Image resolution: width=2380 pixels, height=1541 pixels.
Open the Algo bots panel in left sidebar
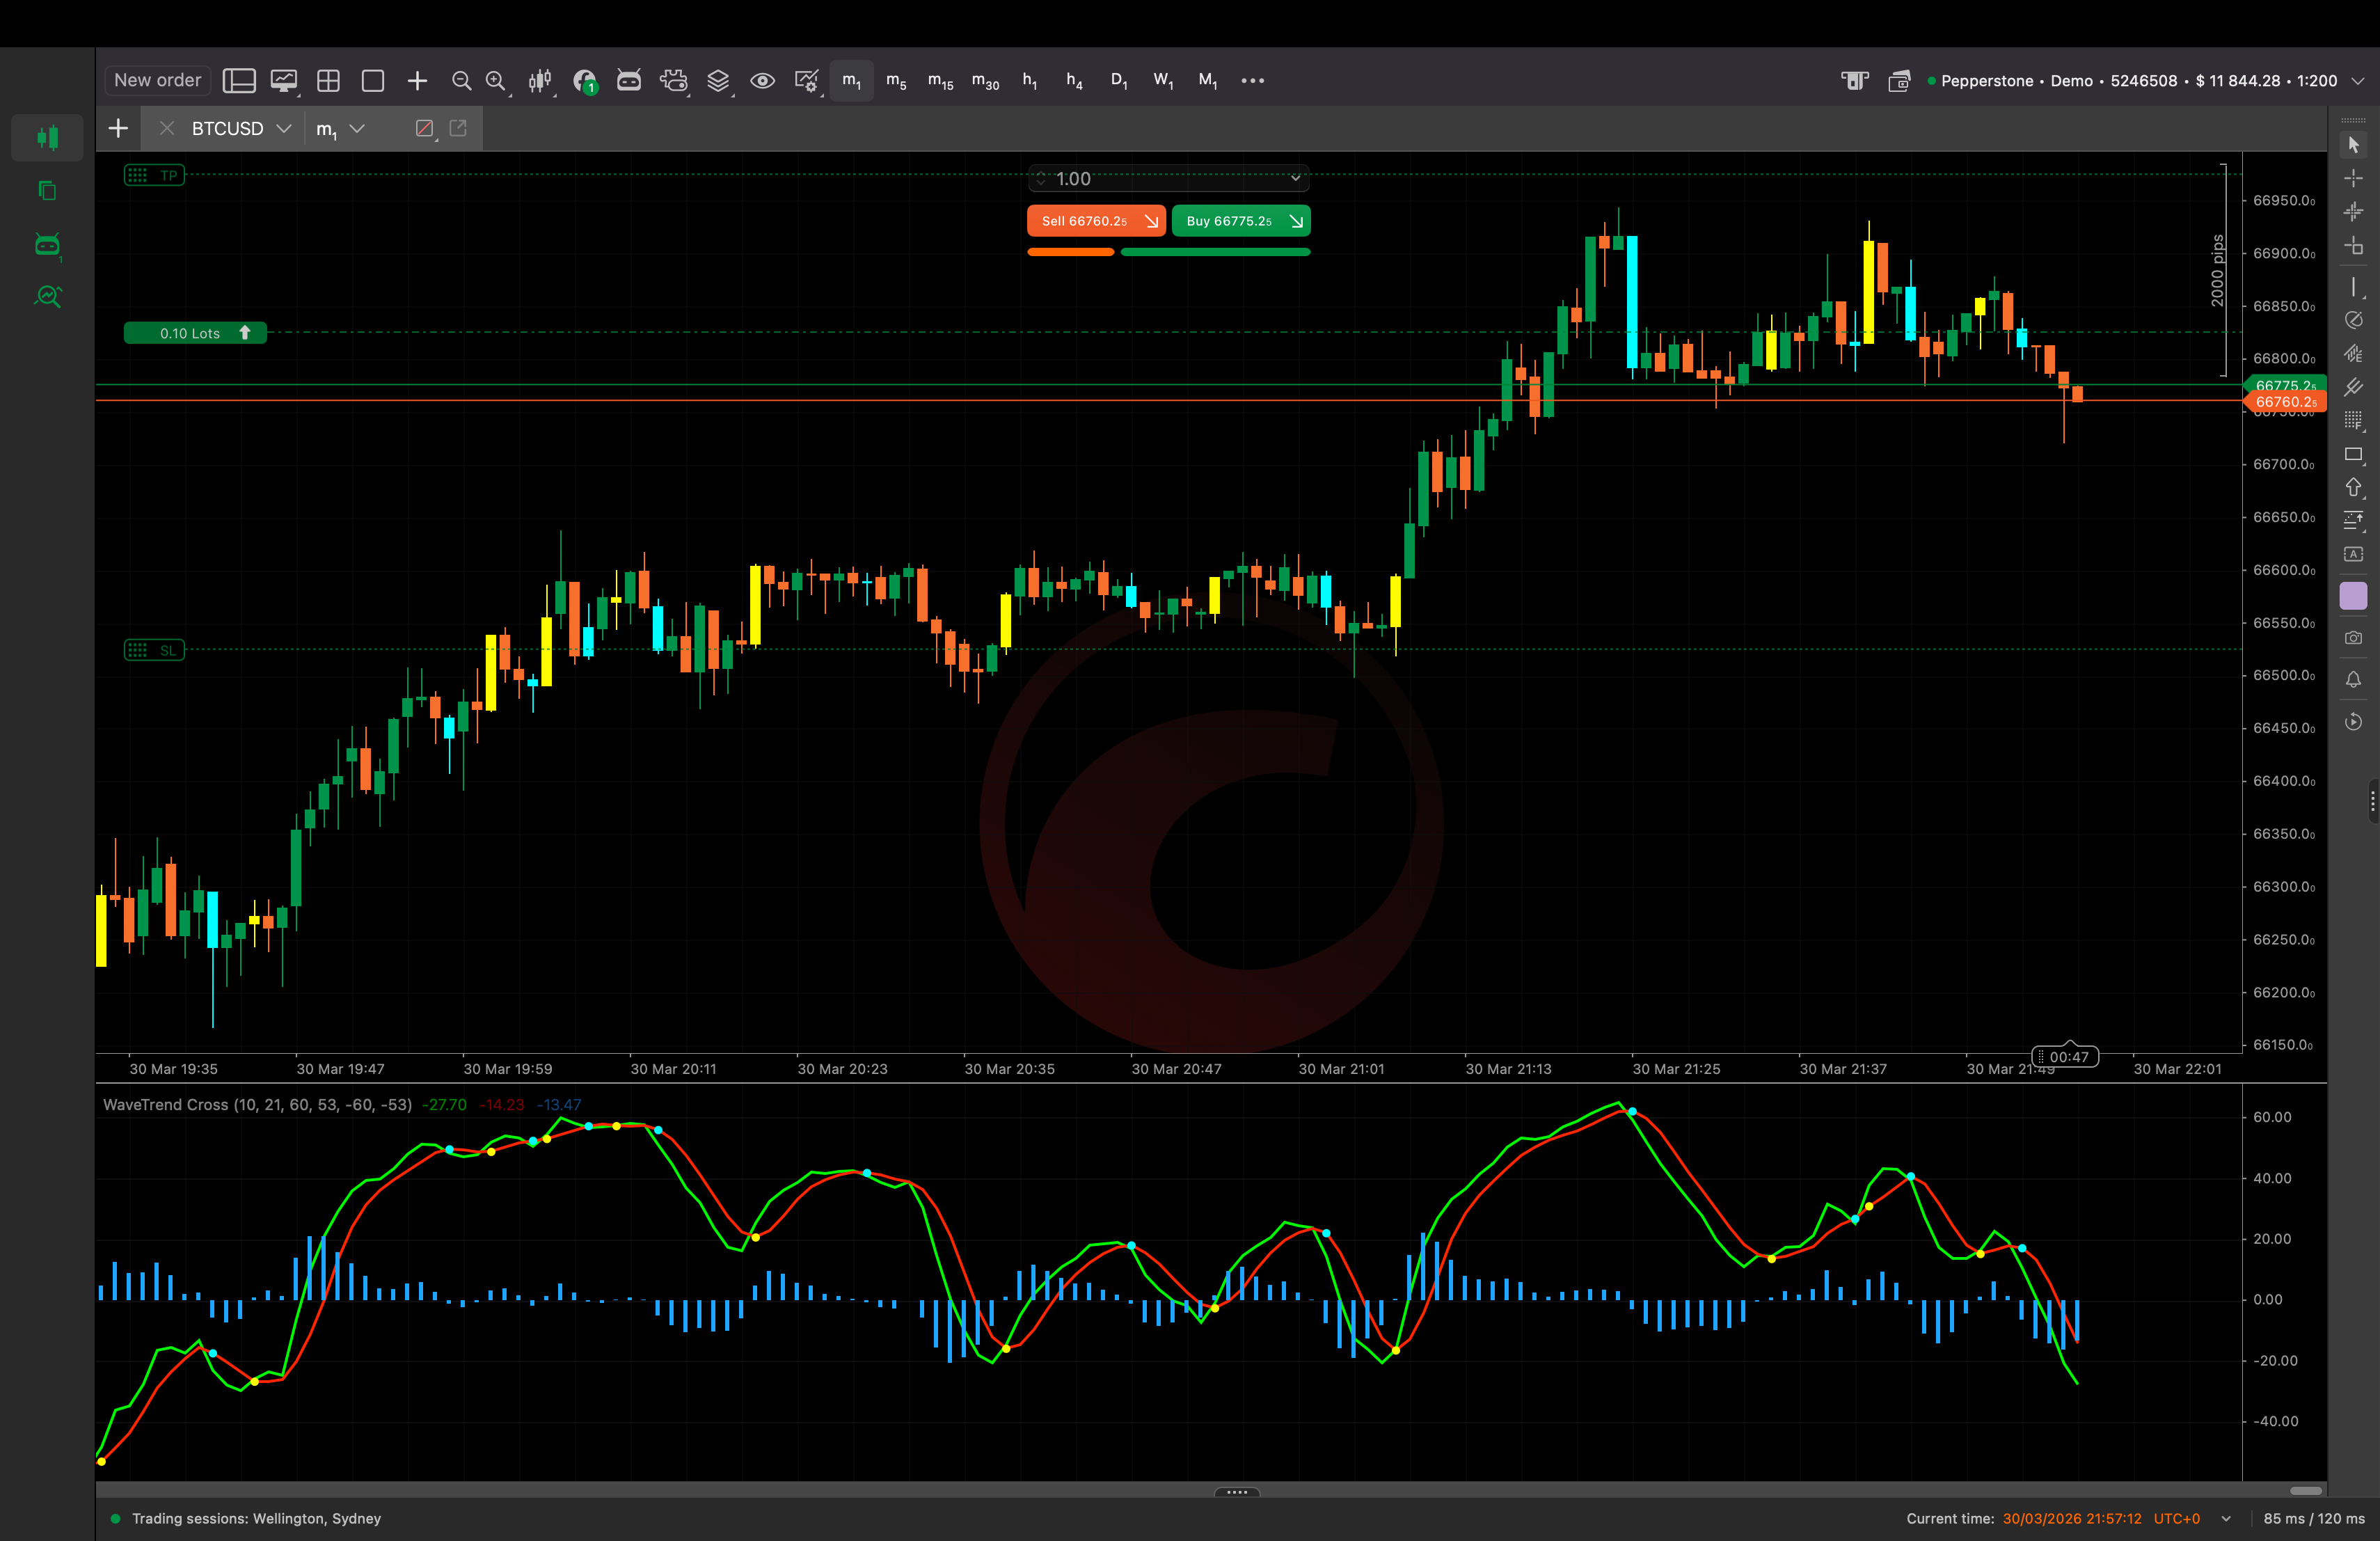47,245
